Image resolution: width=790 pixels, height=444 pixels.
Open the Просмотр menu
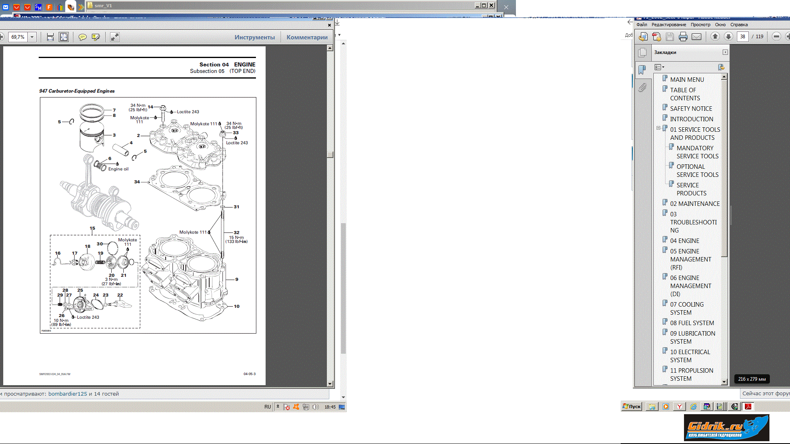click(x=701, y=25)
